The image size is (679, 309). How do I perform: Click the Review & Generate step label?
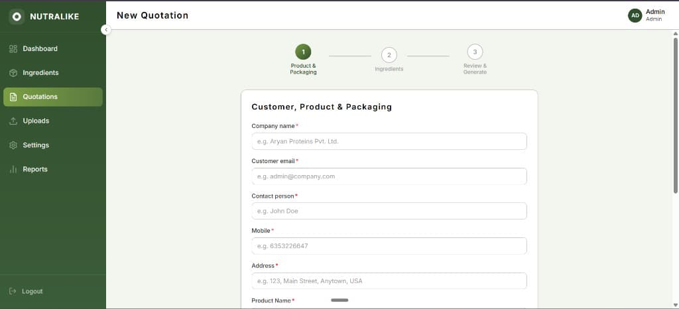[x=475, y=69]
